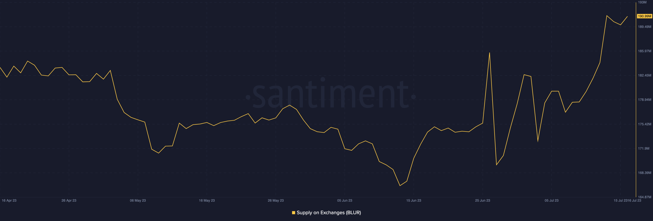The image size is (653, 221).
Task: Click the yellow legend square for BLUR
Action: (x=294, y=213)
